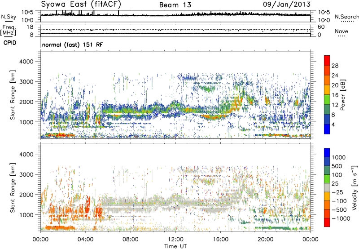The image size is (359, 249).
Task: Click the "CPID" row label
Action: click(x=9, y=43)
